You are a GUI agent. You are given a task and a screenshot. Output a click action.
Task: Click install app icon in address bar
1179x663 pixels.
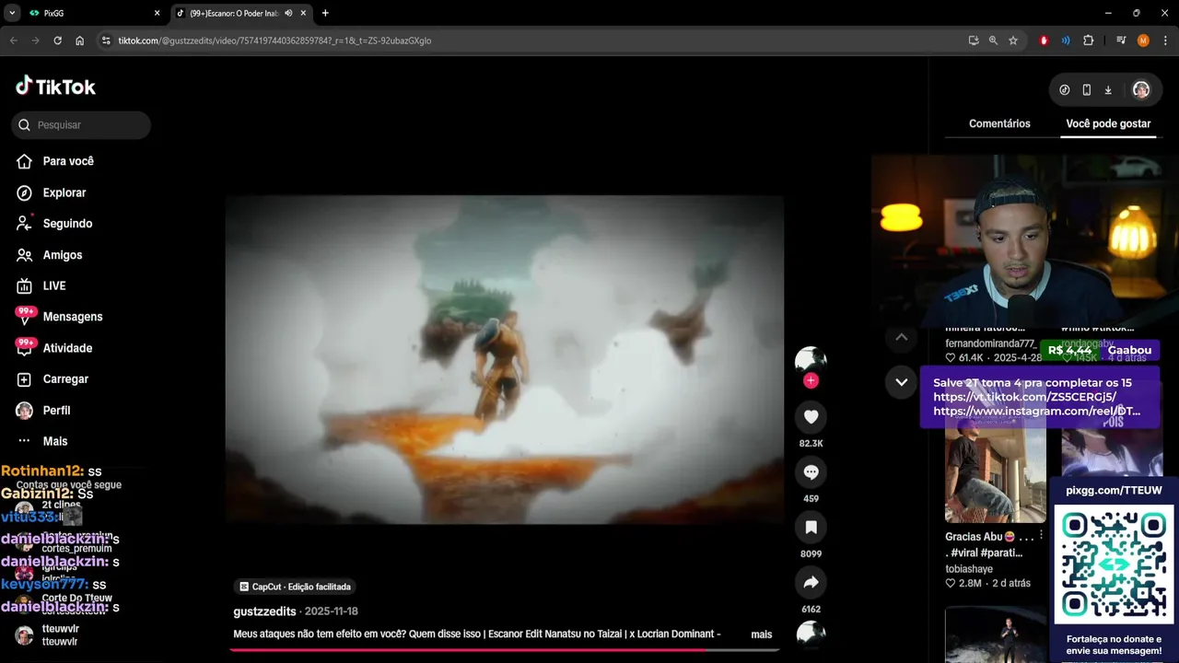974,41
